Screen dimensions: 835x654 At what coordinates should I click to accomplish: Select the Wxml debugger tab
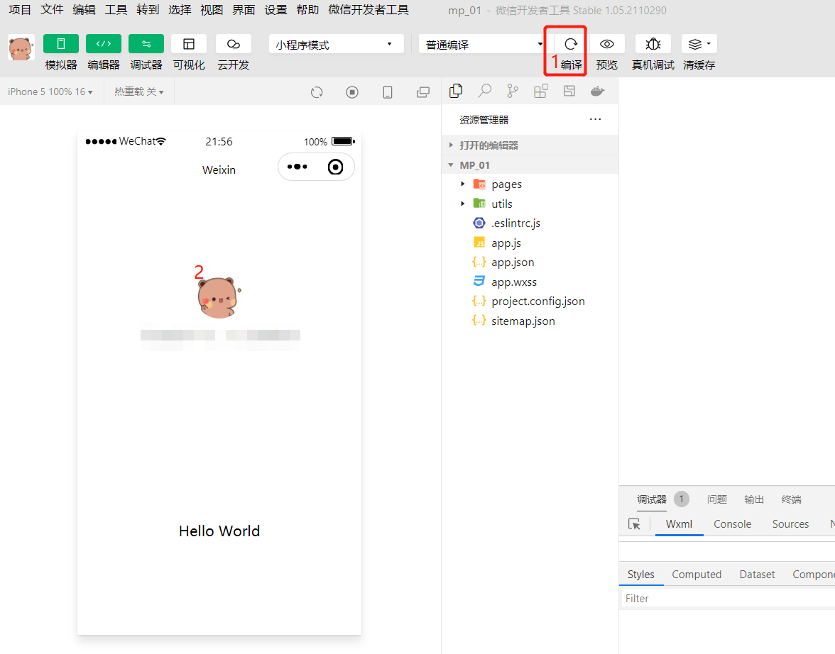pyautogui.click(x=679, y=524)
